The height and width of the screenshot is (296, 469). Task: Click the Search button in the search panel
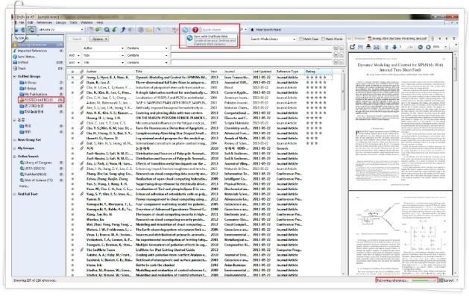click(77, 39)
